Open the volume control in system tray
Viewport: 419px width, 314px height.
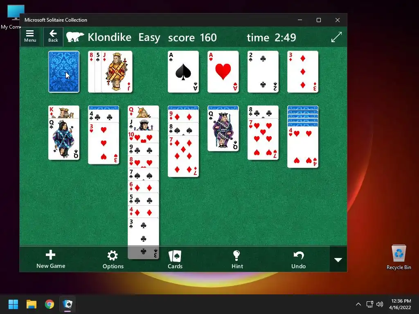point(379,304)
